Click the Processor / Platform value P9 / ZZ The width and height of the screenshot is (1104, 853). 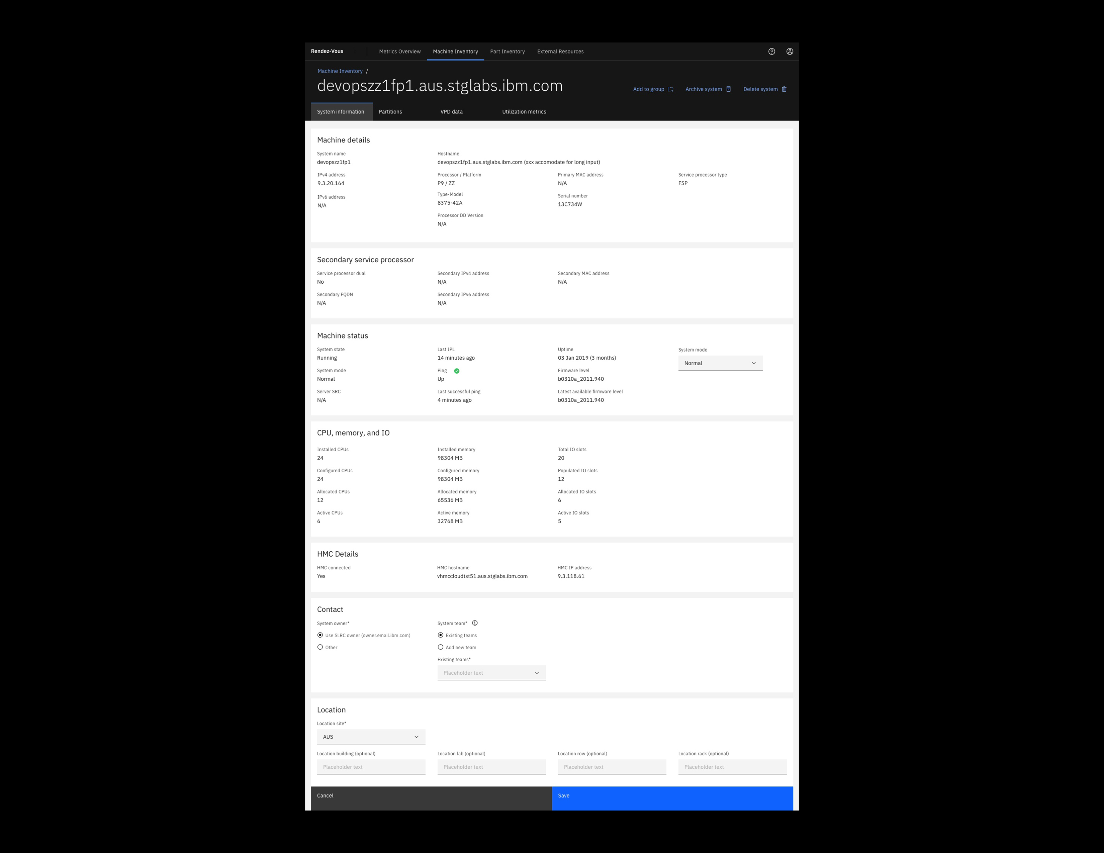(446, 183)
